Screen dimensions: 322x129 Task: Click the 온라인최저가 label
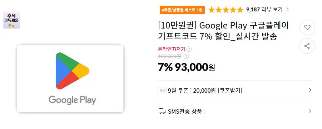pyautogui.click(x=172, y=49)
